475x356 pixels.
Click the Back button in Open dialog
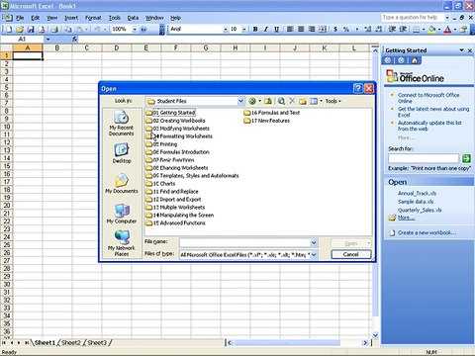(252, 101)
